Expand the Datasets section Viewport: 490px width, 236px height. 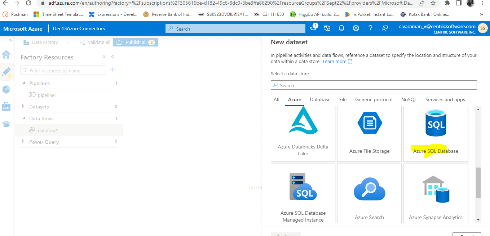pyautogui.click(x=23, y=106)
